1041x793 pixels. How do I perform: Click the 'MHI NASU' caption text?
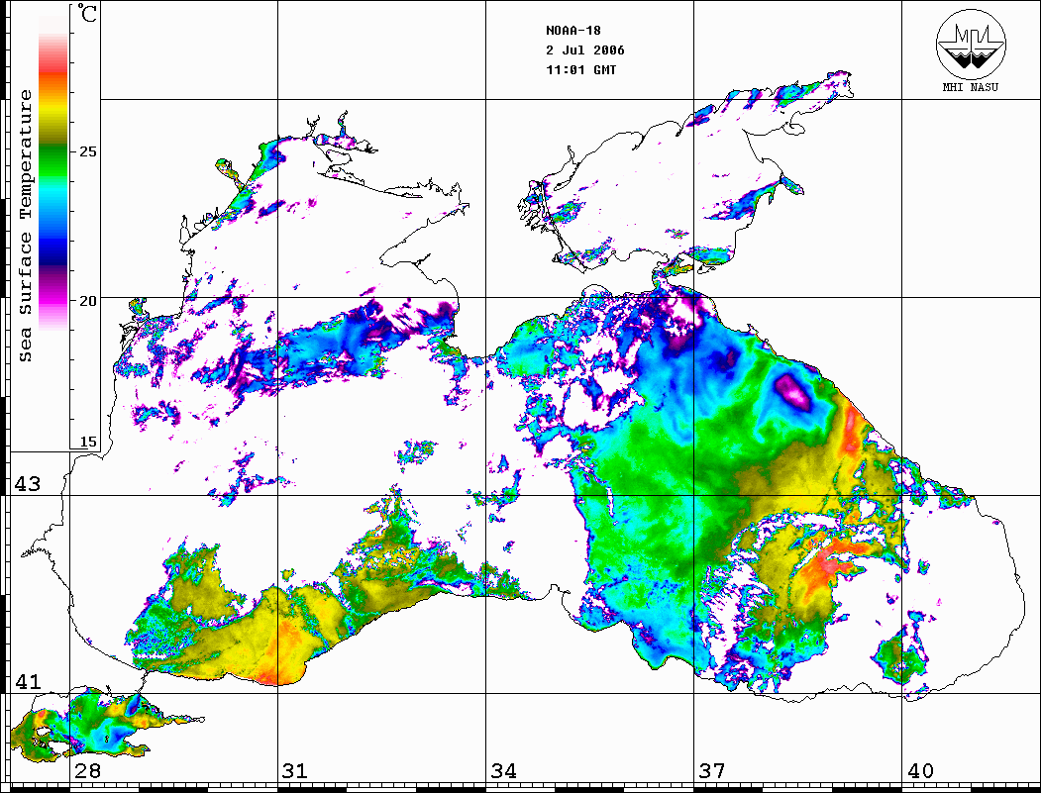click(x=971, y=87)
